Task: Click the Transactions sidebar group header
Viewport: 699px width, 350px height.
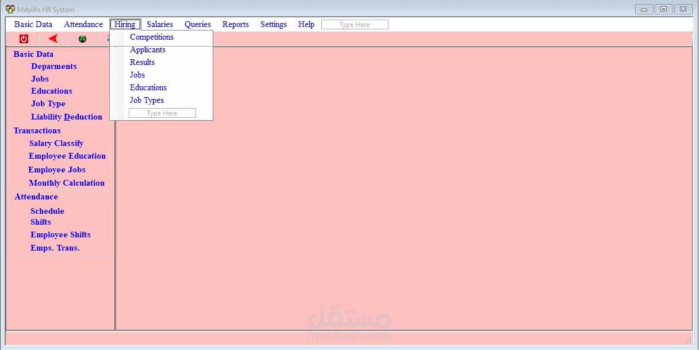Action: point(37,130)
